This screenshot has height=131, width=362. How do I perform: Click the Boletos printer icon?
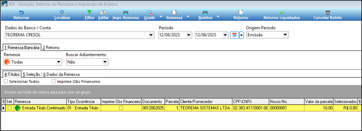pyautogui.click(x=205, y=12)
